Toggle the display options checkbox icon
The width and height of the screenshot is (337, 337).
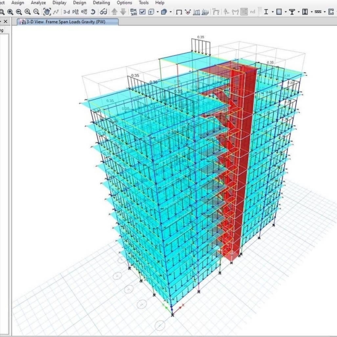(142, 12)
